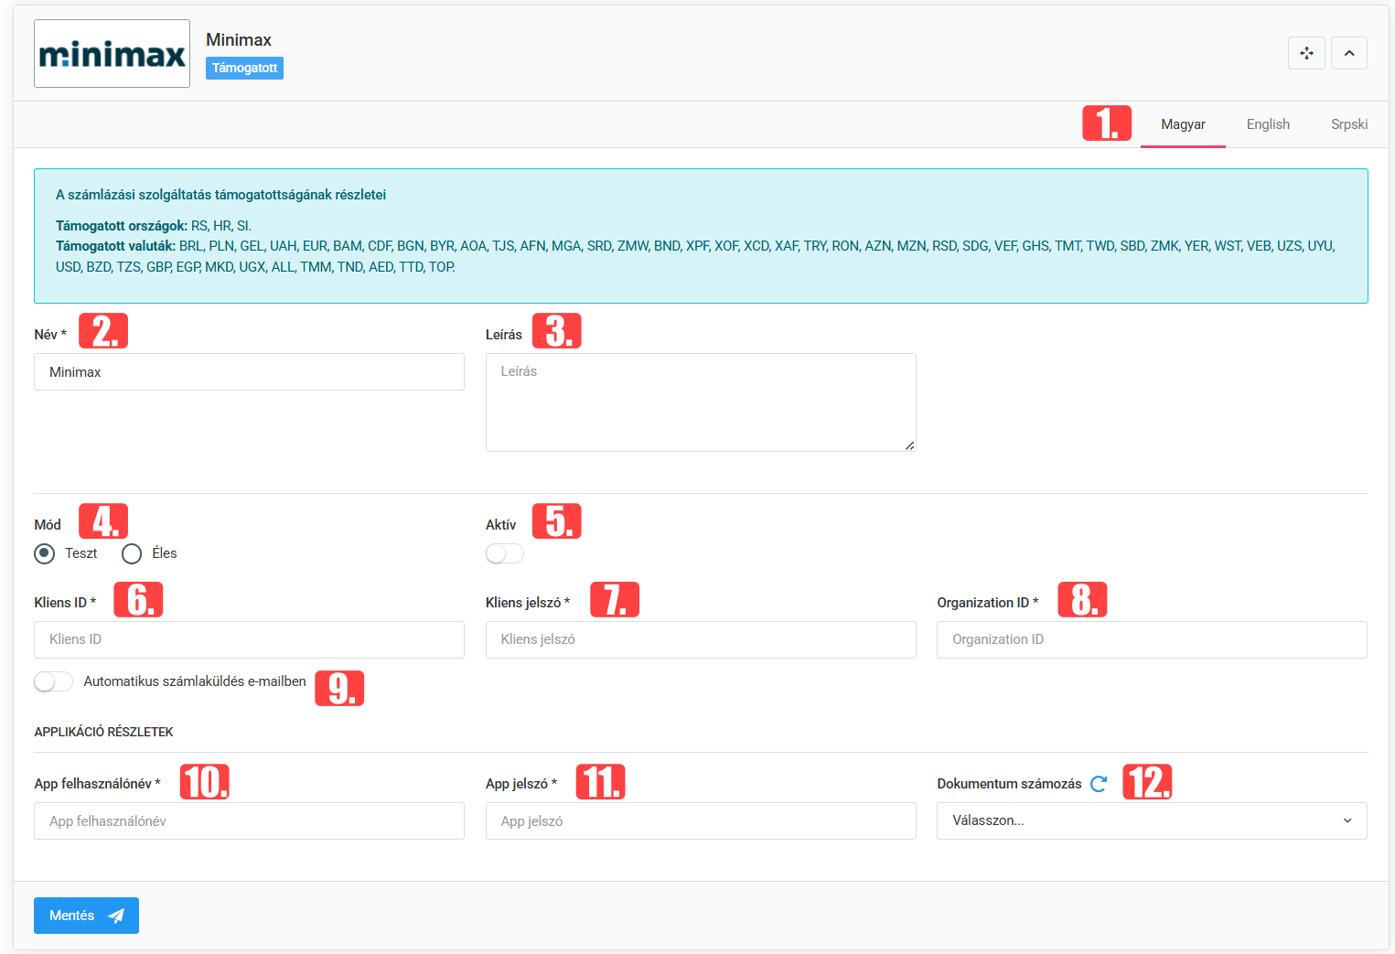
Task: Click into the Leírás textarea
Action: (x=701, y=402)
